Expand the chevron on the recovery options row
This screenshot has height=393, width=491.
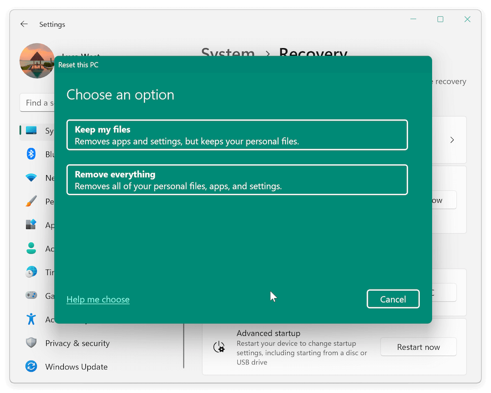[x=452, y=140]
